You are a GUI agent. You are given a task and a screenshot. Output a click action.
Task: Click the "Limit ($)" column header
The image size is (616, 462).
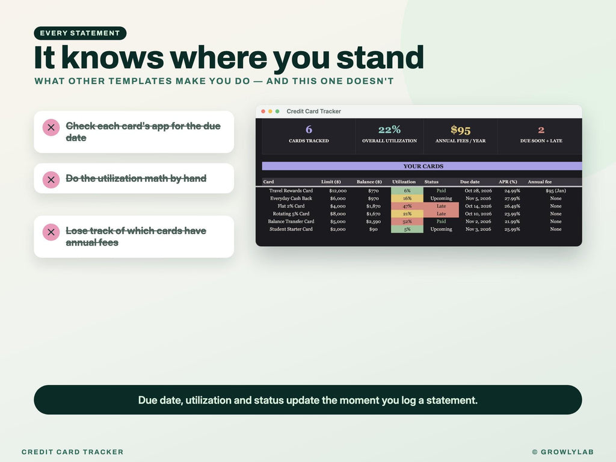pos(331,182)
